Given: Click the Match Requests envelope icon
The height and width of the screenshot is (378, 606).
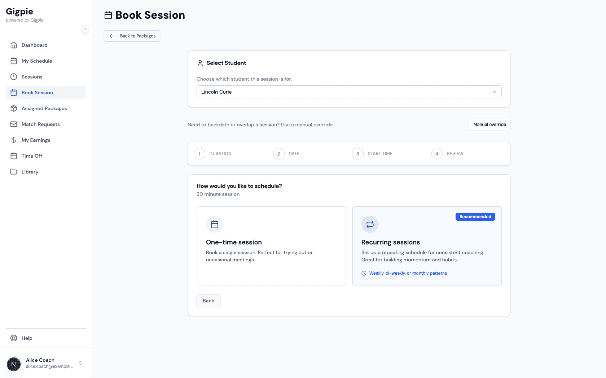Looking at the screenshot, I should point(14,124).
